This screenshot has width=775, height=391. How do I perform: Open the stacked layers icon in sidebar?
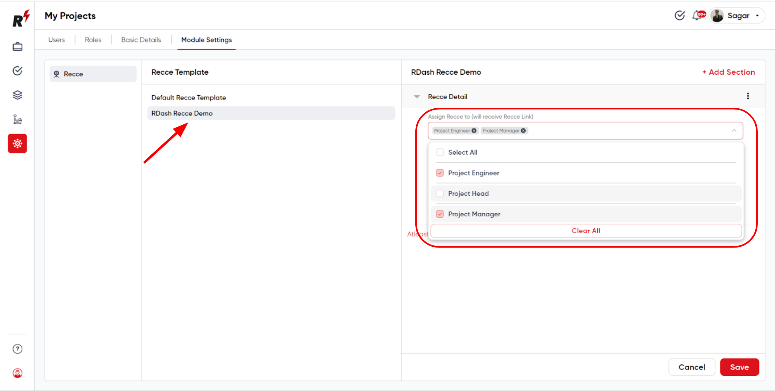click(x=18, y=95)
